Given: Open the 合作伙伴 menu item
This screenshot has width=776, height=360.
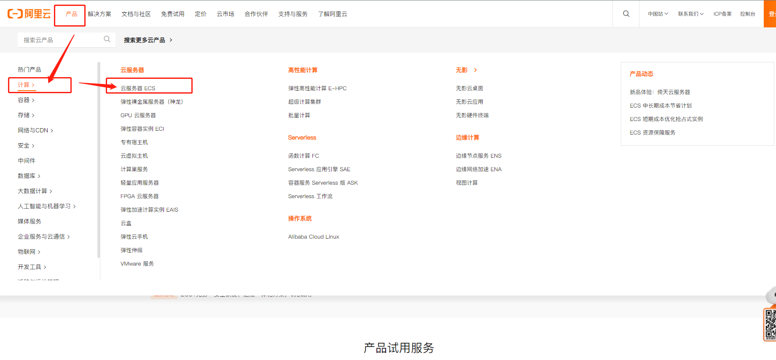Looking at the screenshot, I should pos(256,14).
